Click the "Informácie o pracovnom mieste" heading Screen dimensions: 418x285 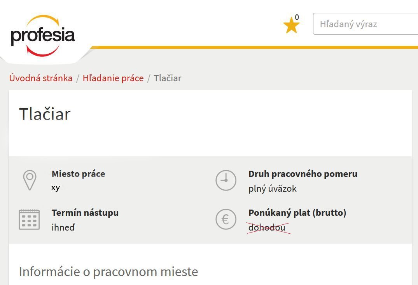coord(108,271)
